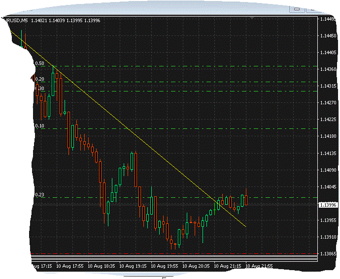The width and height of the screenshot is (340, 279).
Task: Click the 0.50 level label
Action: (x=40, y=63)
